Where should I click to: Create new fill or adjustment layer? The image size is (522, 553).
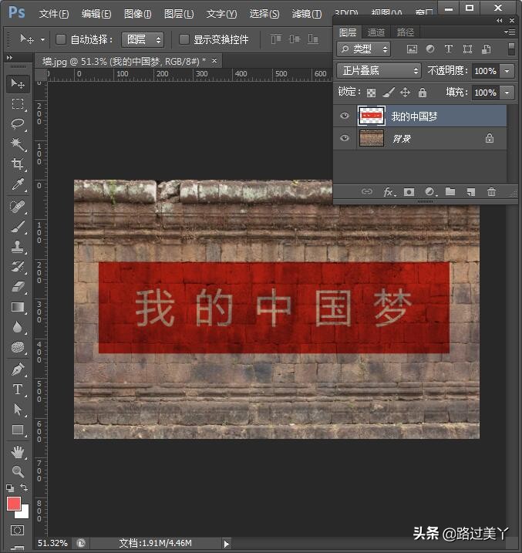[x=430, y=192]
